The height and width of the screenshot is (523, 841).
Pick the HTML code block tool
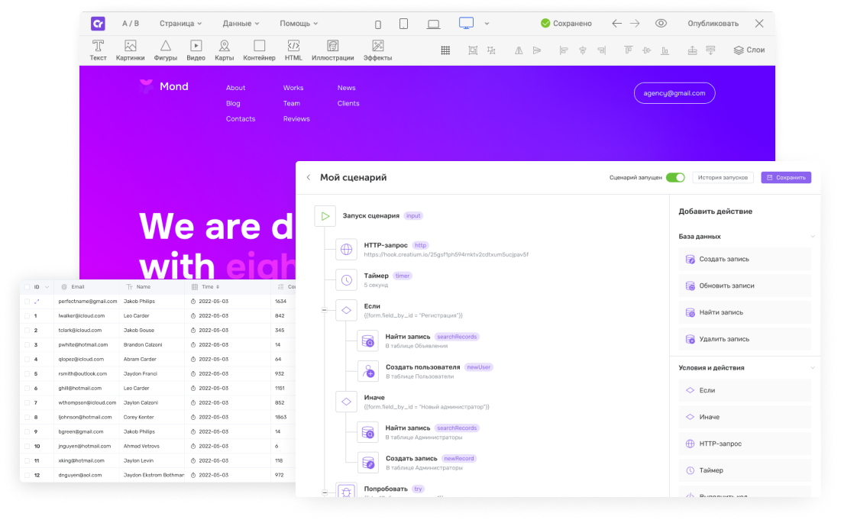pyautogui.click(x=293, y=50)
